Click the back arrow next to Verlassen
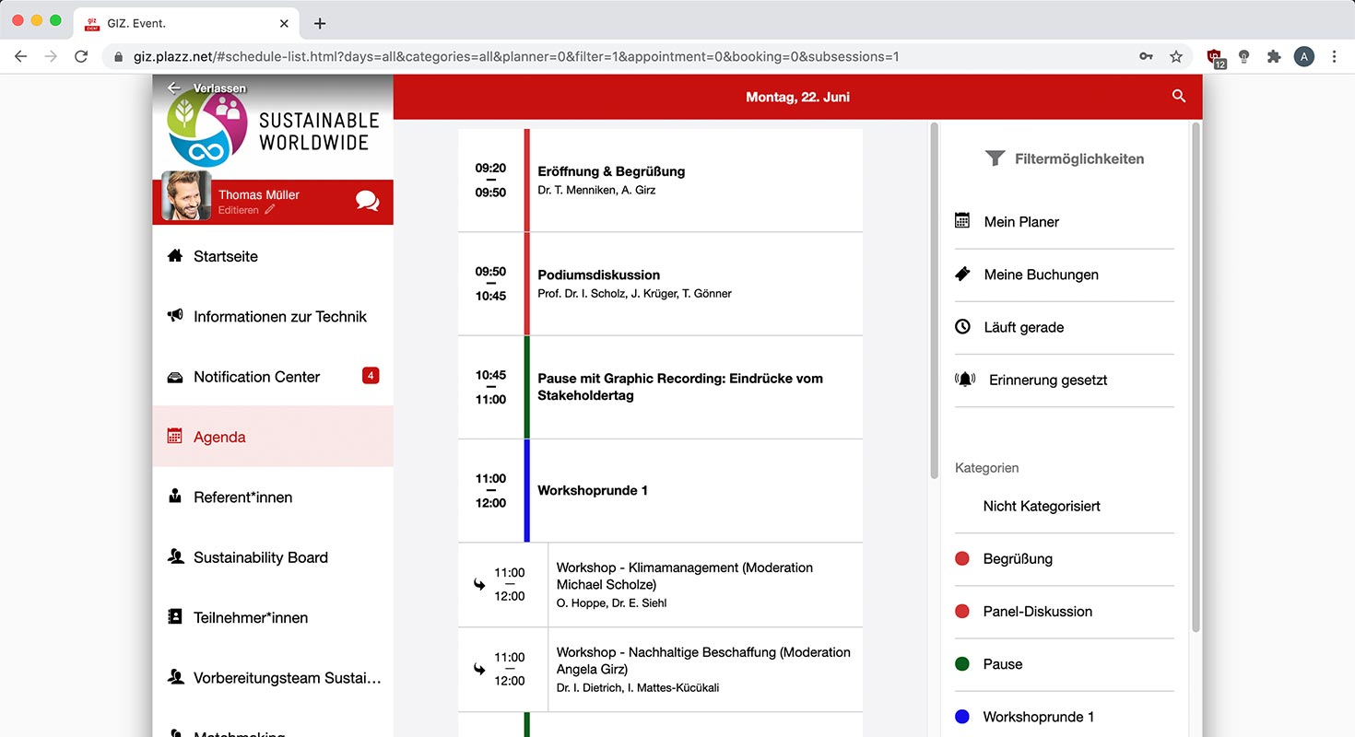Screen dimensions: 1355x737 pos(173,88)
